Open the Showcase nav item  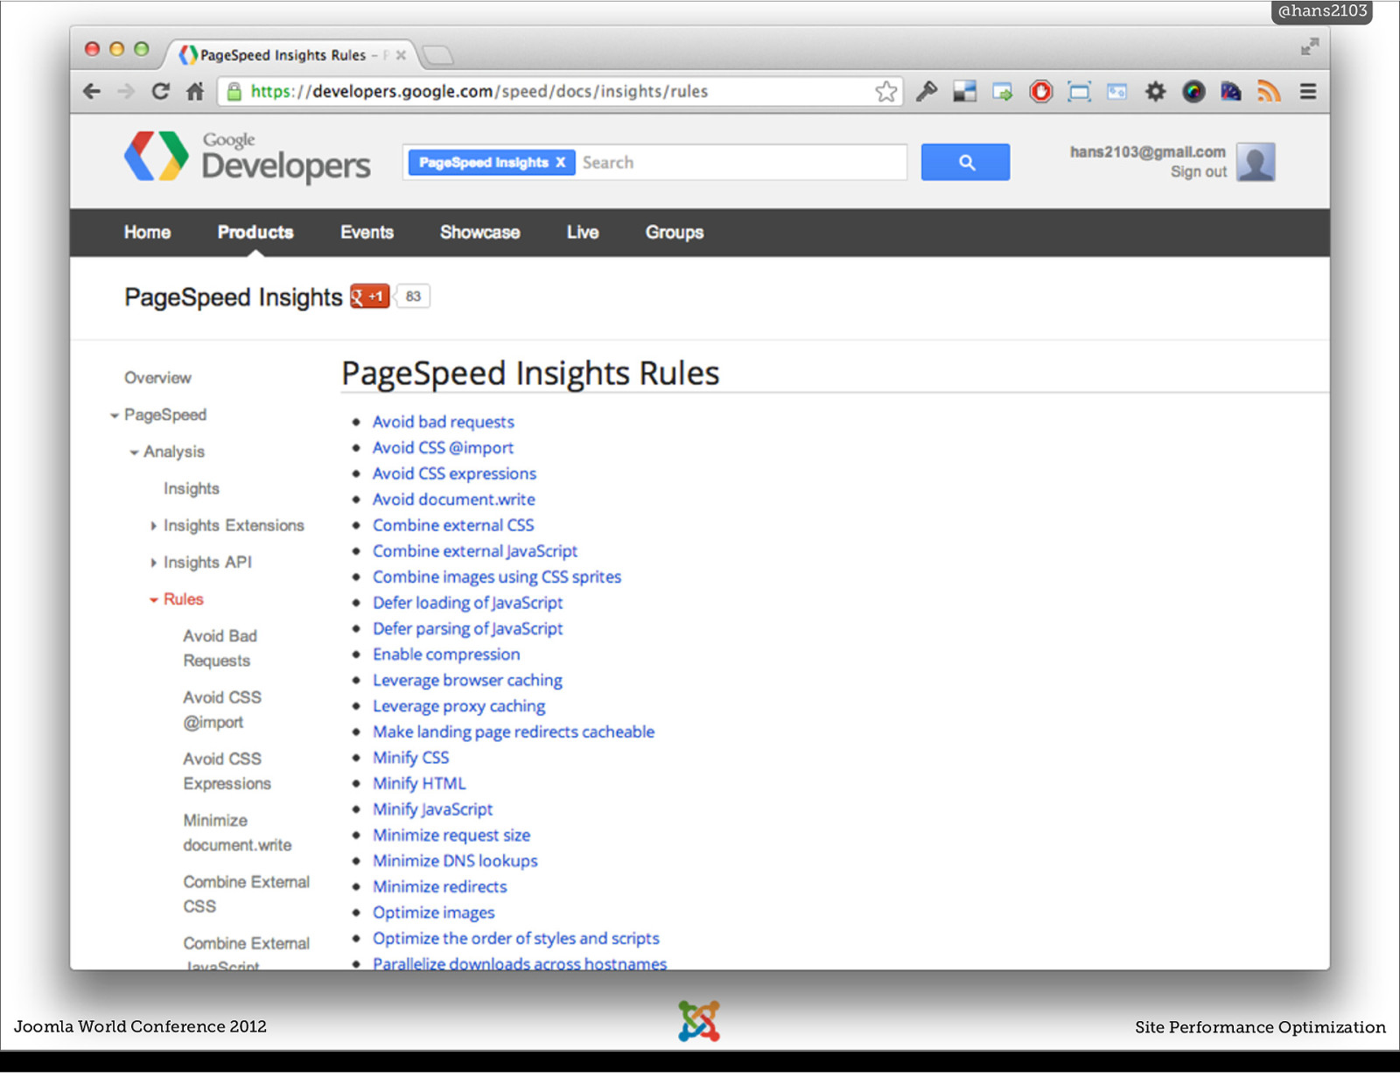click(479, 232)
